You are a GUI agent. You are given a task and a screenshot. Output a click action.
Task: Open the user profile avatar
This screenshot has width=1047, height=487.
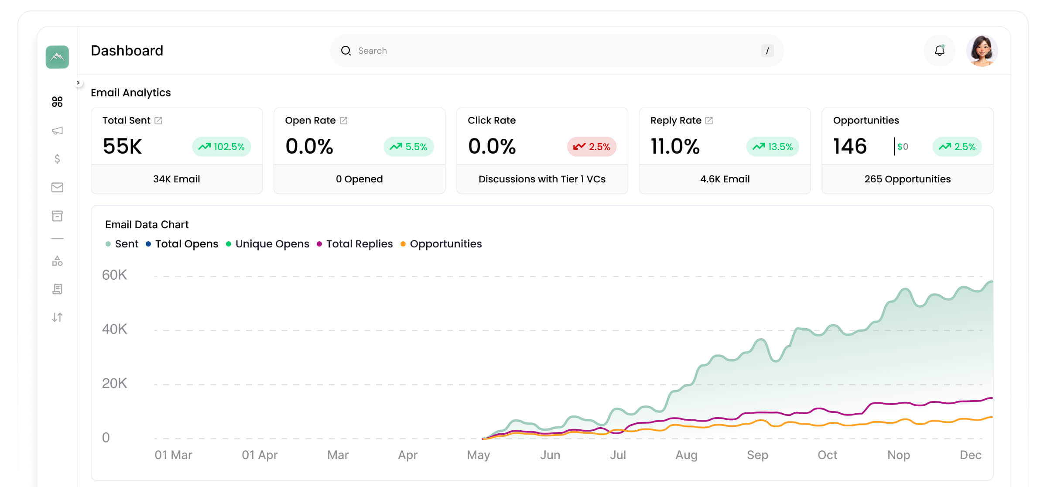982,51
